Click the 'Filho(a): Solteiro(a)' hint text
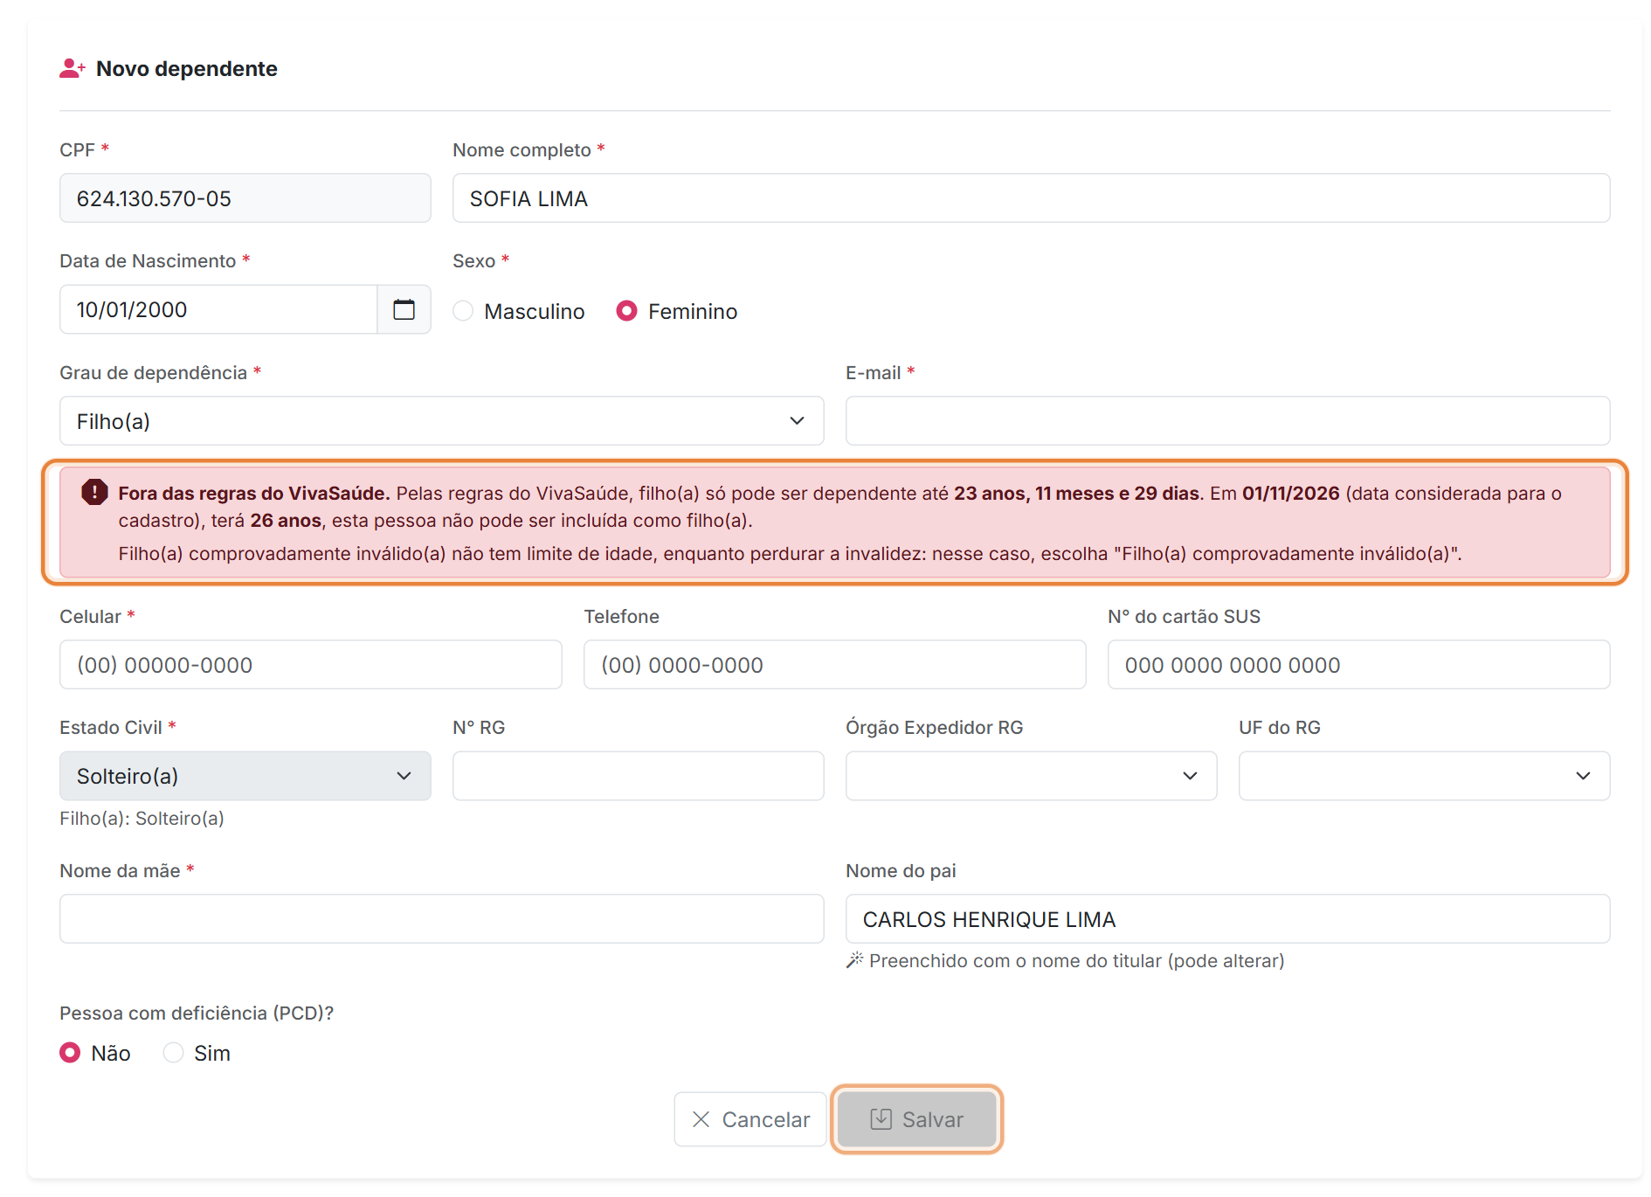The image size is (1651, 1197). [x=142, y=819]
